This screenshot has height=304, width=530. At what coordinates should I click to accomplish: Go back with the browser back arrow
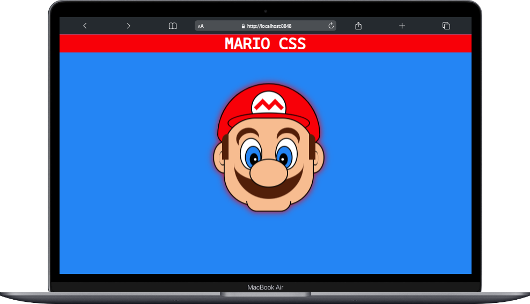point(85,26)
